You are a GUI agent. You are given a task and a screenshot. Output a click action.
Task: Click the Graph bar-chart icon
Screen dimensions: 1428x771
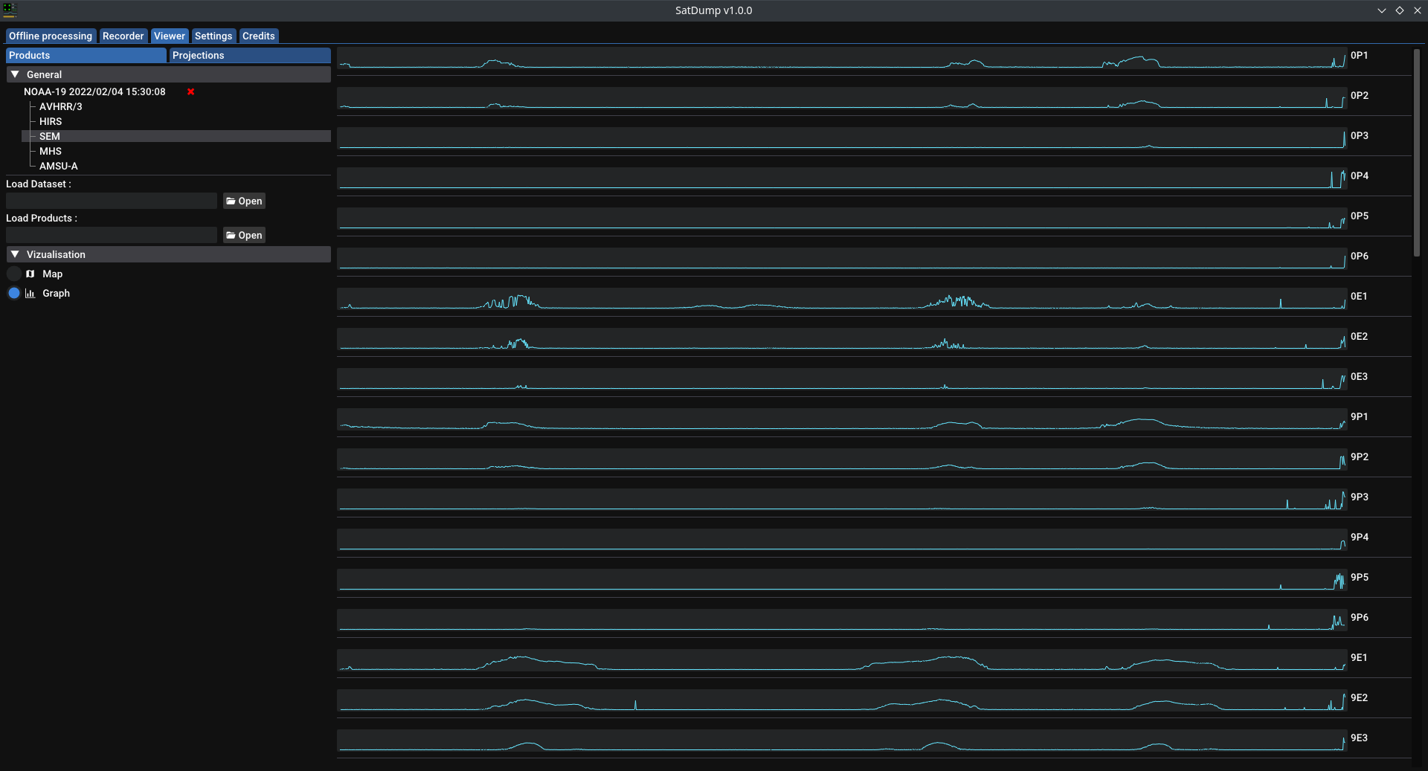tap(30, 293)
